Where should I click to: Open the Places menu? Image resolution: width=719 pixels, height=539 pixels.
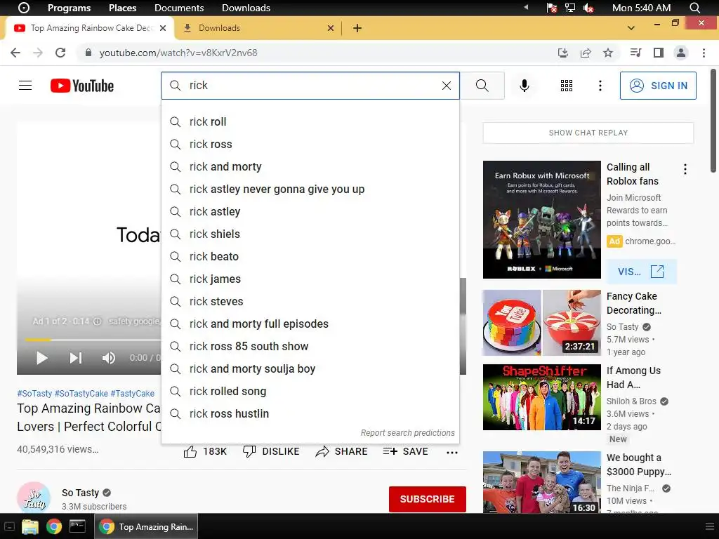click(122, 8)
